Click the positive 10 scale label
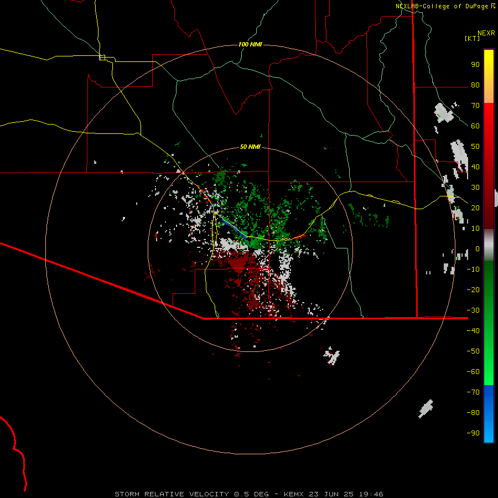This screenshot has height=498, width=498. click(x=475, y=229)
